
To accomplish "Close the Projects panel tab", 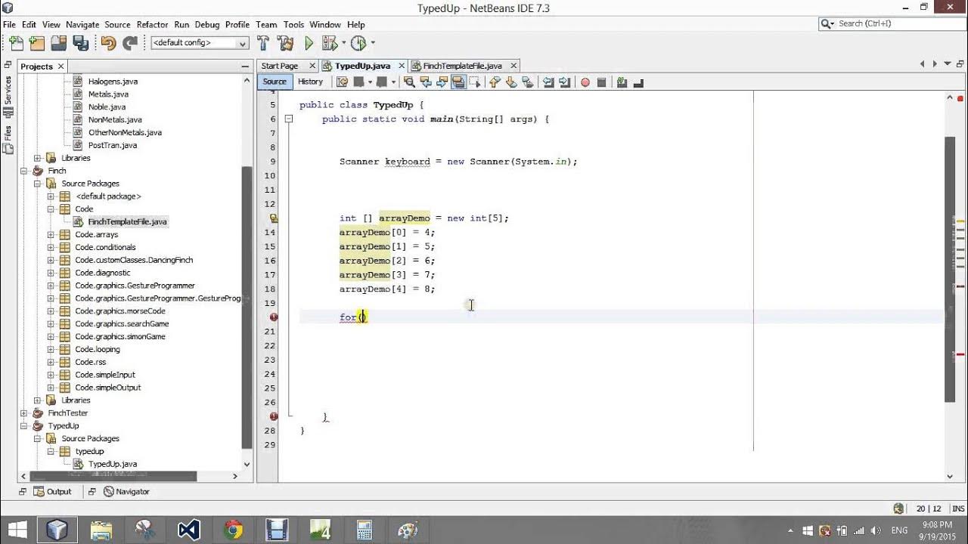I will click(x=61, y=66).
